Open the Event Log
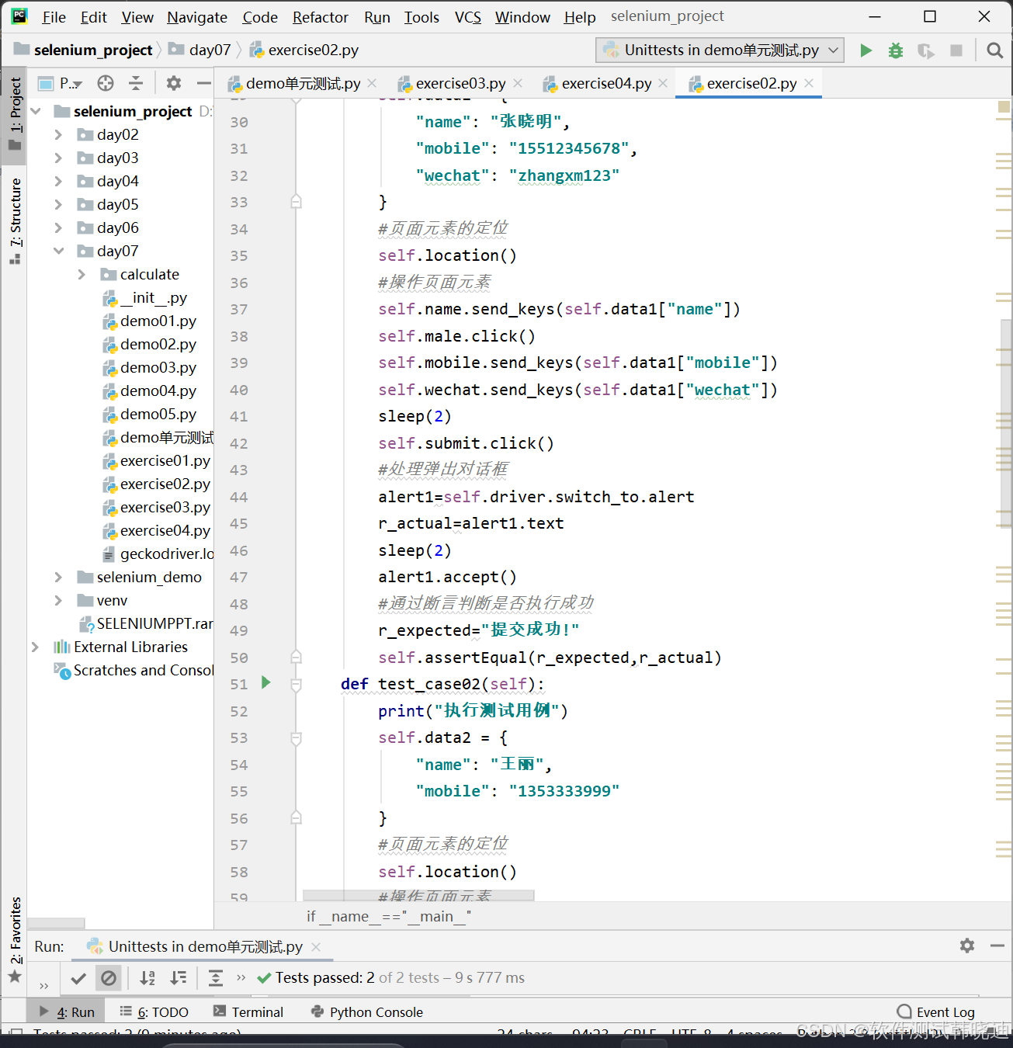Viewport: 1013px width, 1048px height. pyautogui.click(x=936, y=1012)
